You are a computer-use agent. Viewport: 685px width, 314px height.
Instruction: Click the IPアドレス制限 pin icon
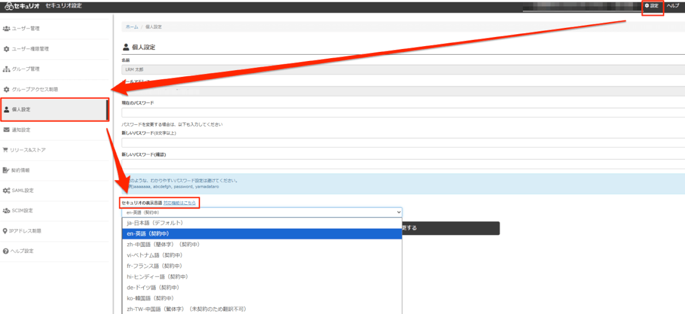5,231
